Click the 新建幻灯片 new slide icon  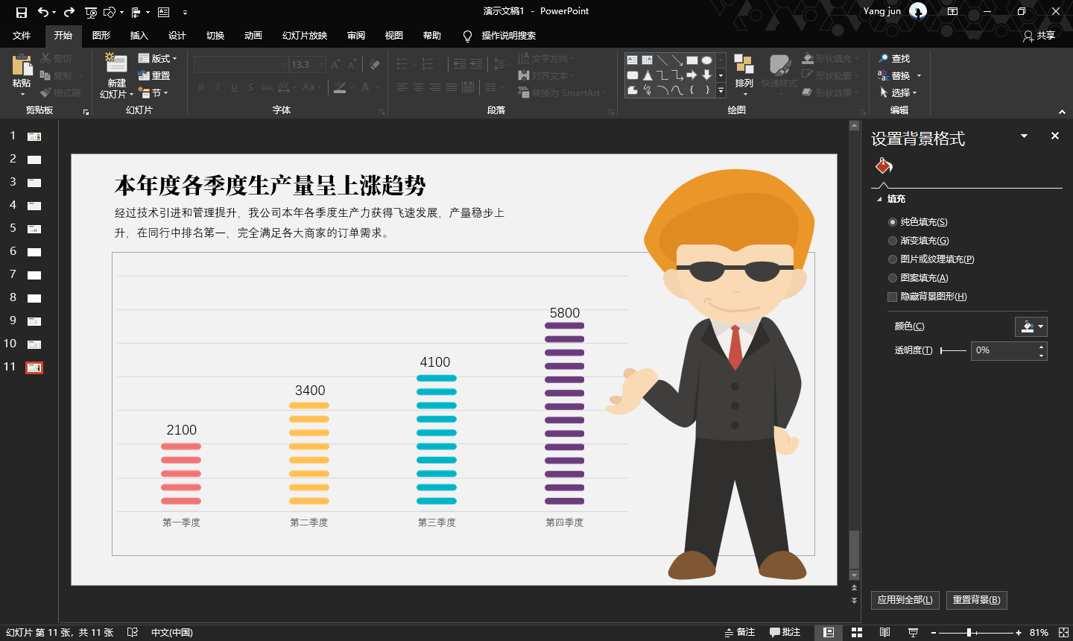[x=115, y=64]
